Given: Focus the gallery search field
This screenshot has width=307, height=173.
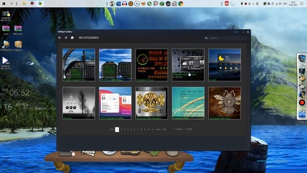Looking at the screenshot, I should (x=228, y=38).
